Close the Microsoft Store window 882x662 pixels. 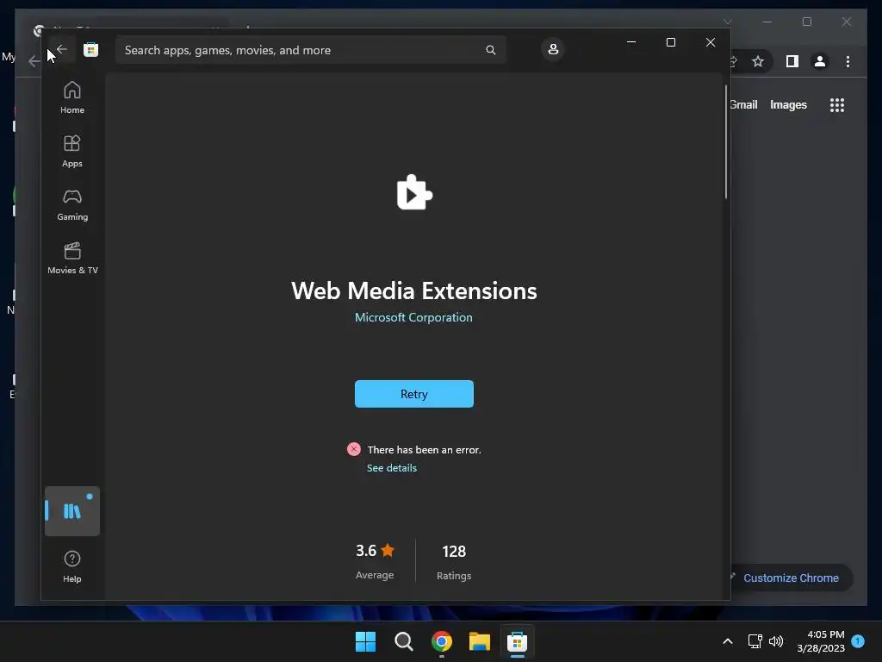click(x=711, y=42)
